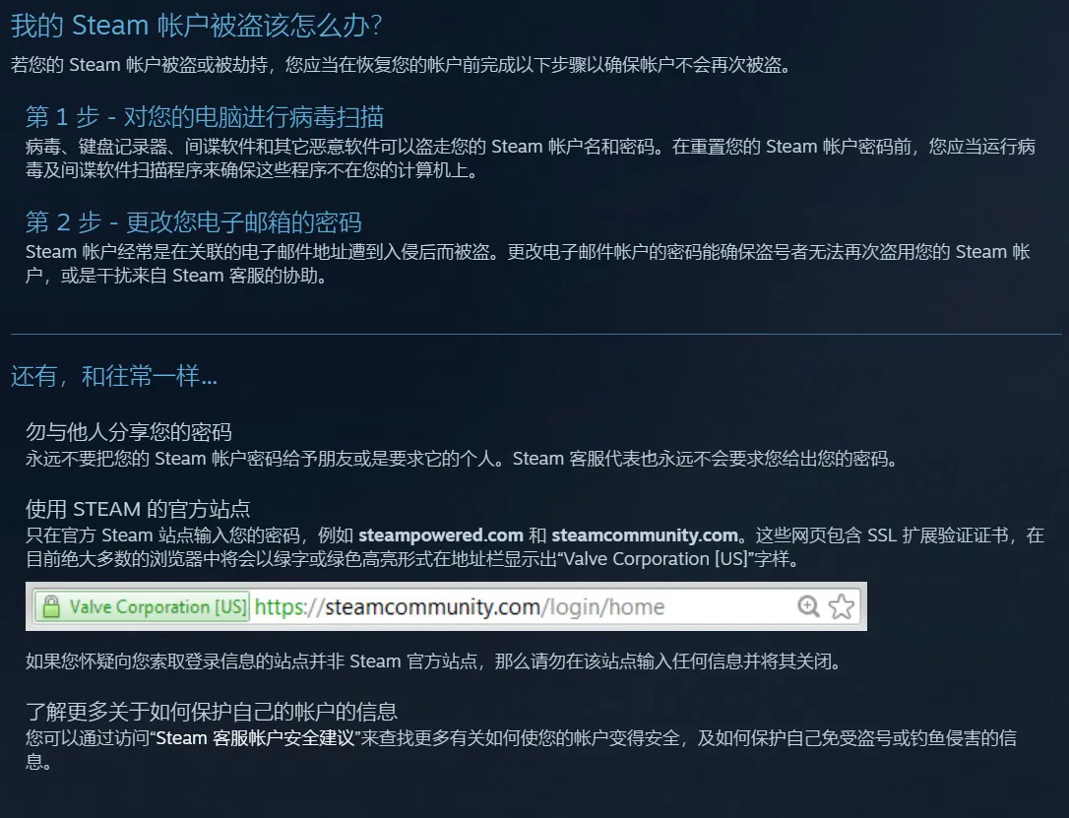Click the intro sentence starting "若您的 Steam 帐户被盗或被劫持"
Image resolution: width=1069 pixels, height=818 pixels.
[x=402, y=65]
